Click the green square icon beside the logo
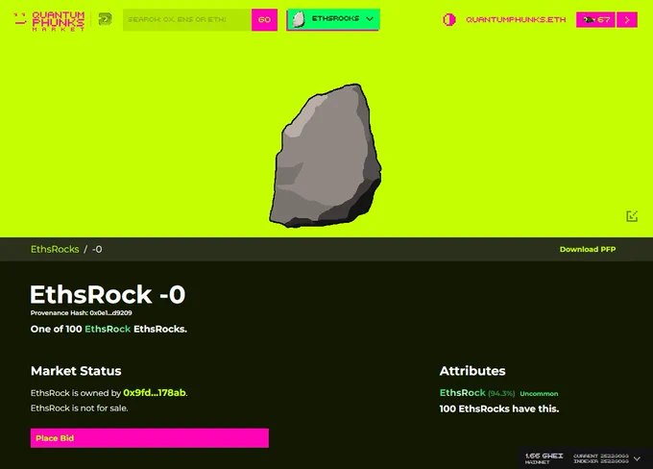The width and height of the screenshot is (653, 469). pos(105,19)
